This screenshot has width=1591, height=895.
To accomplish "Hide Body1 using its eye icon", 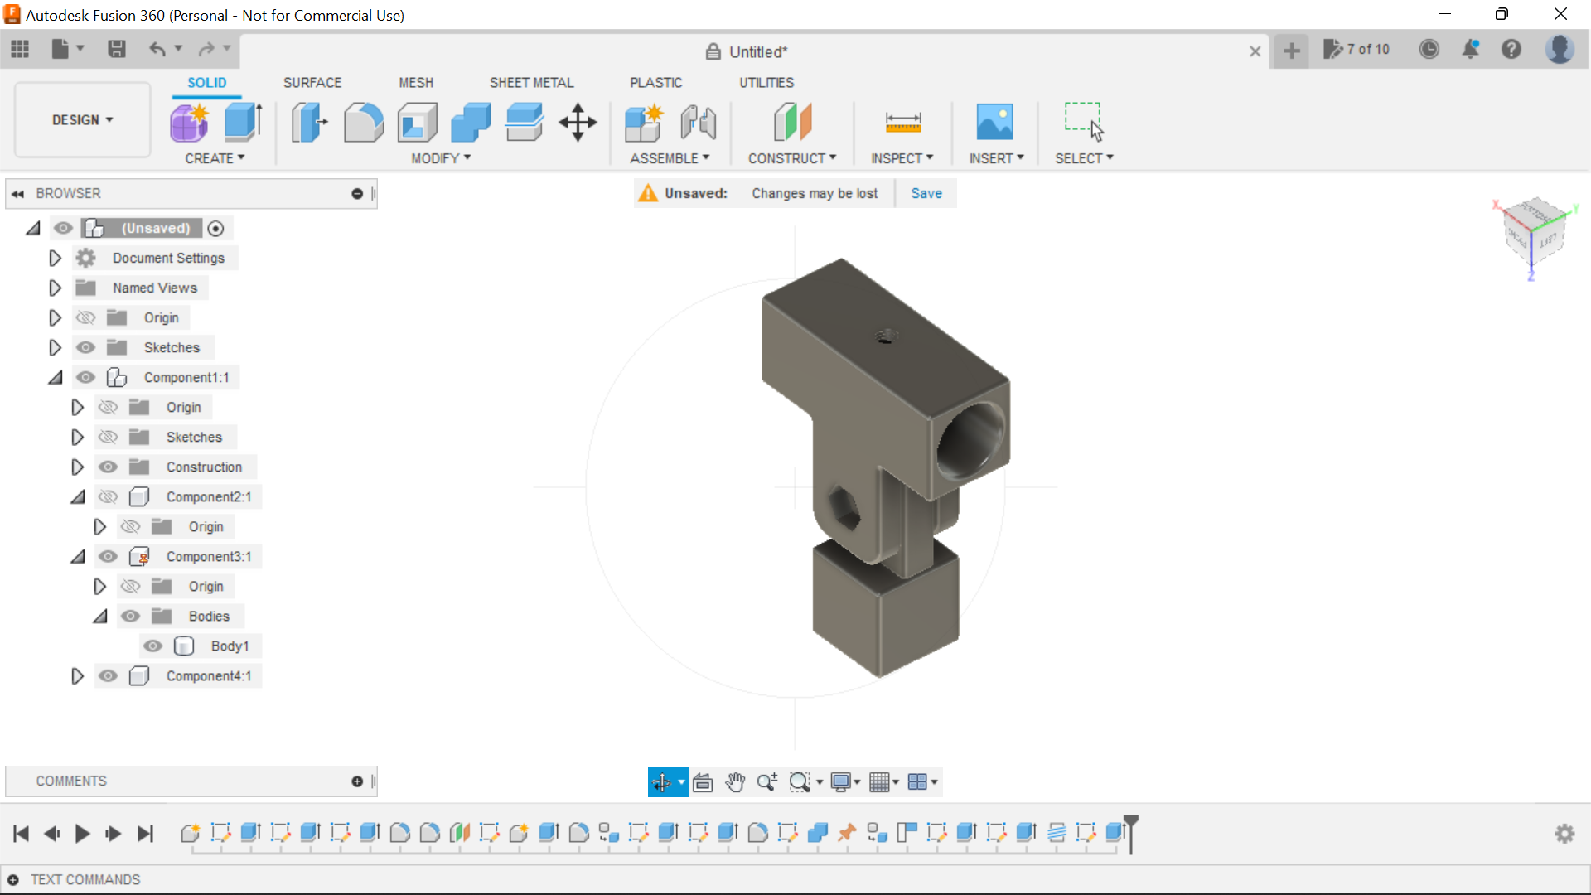I will click(x=152, y=646).
